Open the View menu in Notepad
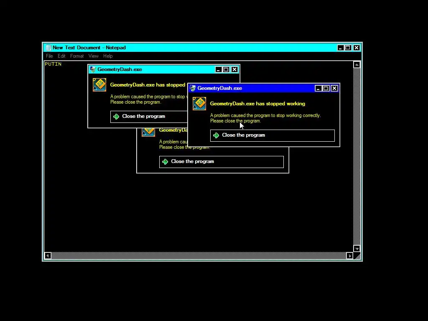Screen dimensions: 428x321 click(93, 56)
